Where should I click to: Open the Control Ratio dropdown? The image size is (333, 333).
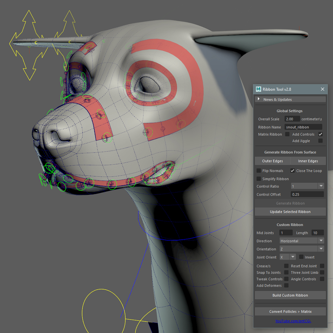307,186
